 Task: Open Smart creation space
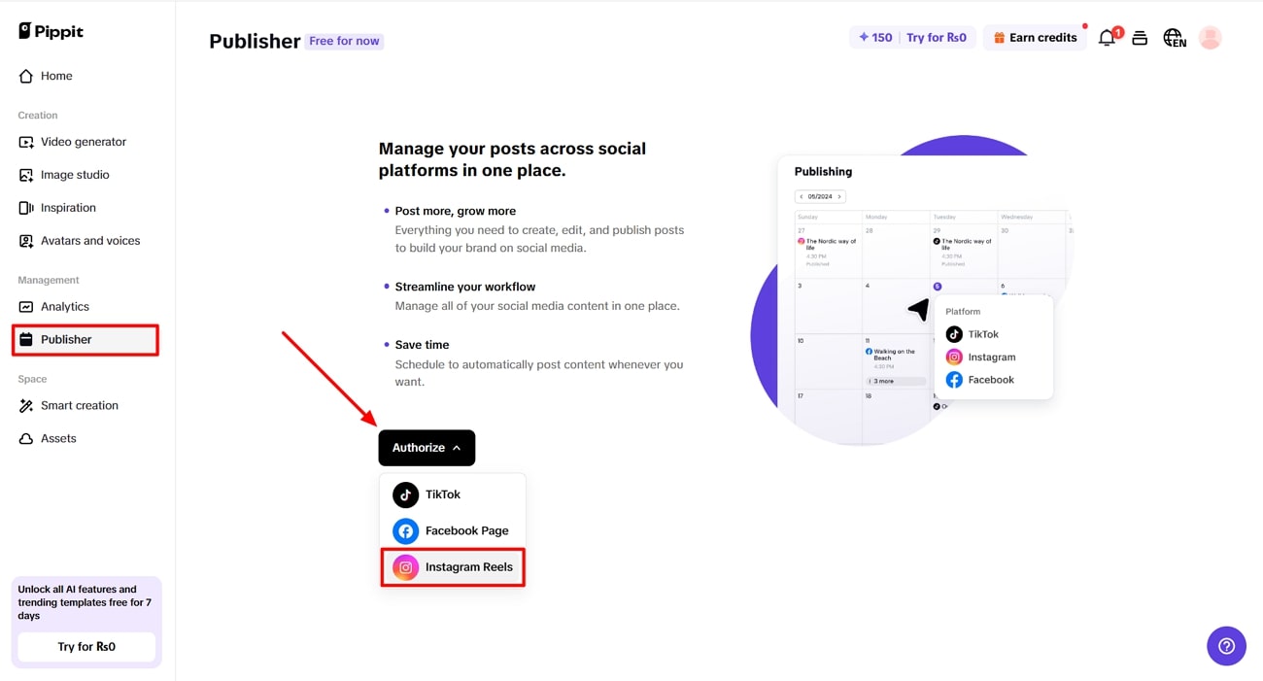click(79, 406)
